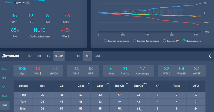Open the Cbet stats section

tap(5, 105)
